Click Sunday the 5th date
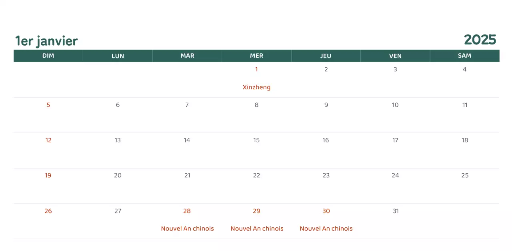 pyautogui.click(x=48, y=105)
